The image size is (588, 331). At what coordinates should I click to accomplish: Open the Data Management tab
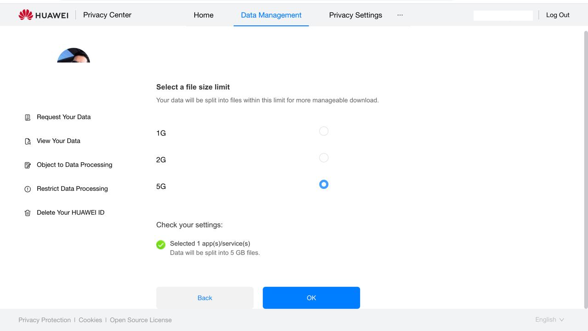(x=271, y=15)
